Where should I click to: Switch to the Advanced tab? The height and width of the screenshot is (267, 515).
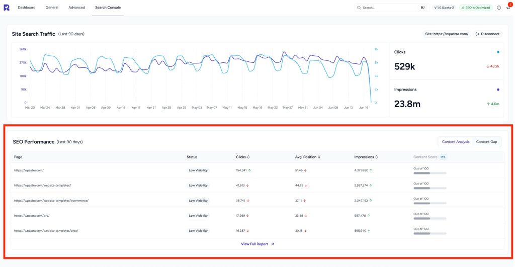point(76,8)
